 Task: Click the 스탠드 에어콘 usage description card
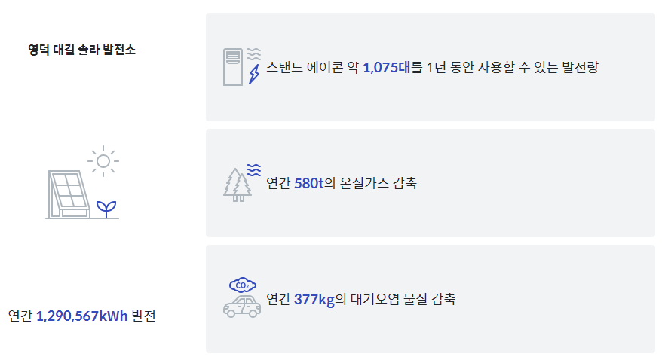[431, 67]
